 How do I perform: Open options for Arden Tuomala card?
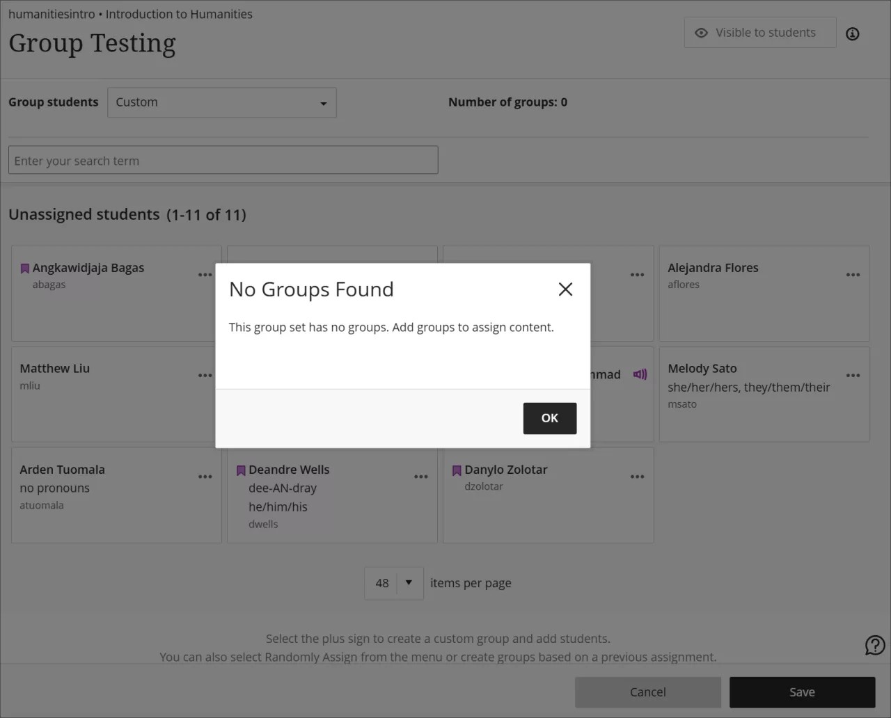tap(205, 477)
